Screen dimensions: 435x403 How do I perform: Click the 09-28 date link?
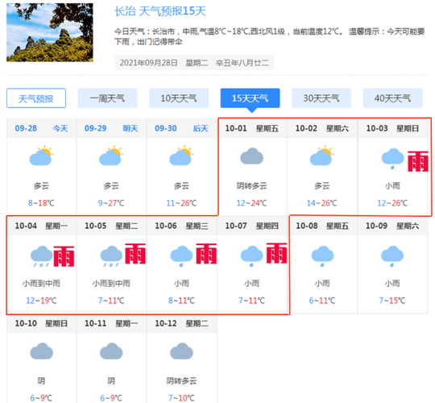pyautogui.click(x=26, y=128)
